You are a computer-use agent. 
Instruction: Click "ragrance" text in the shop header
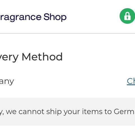[x=21, y=18]
